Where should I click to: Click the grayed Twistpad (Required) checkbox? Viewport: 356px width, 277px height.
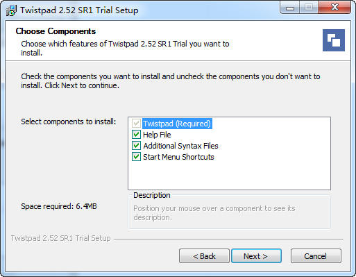[x=136, y=124]
